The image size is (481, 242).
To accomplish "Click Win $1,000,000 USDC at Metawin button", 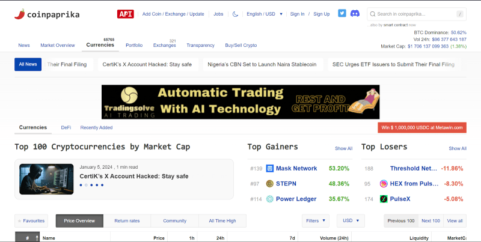I will (x=422, y=128).
